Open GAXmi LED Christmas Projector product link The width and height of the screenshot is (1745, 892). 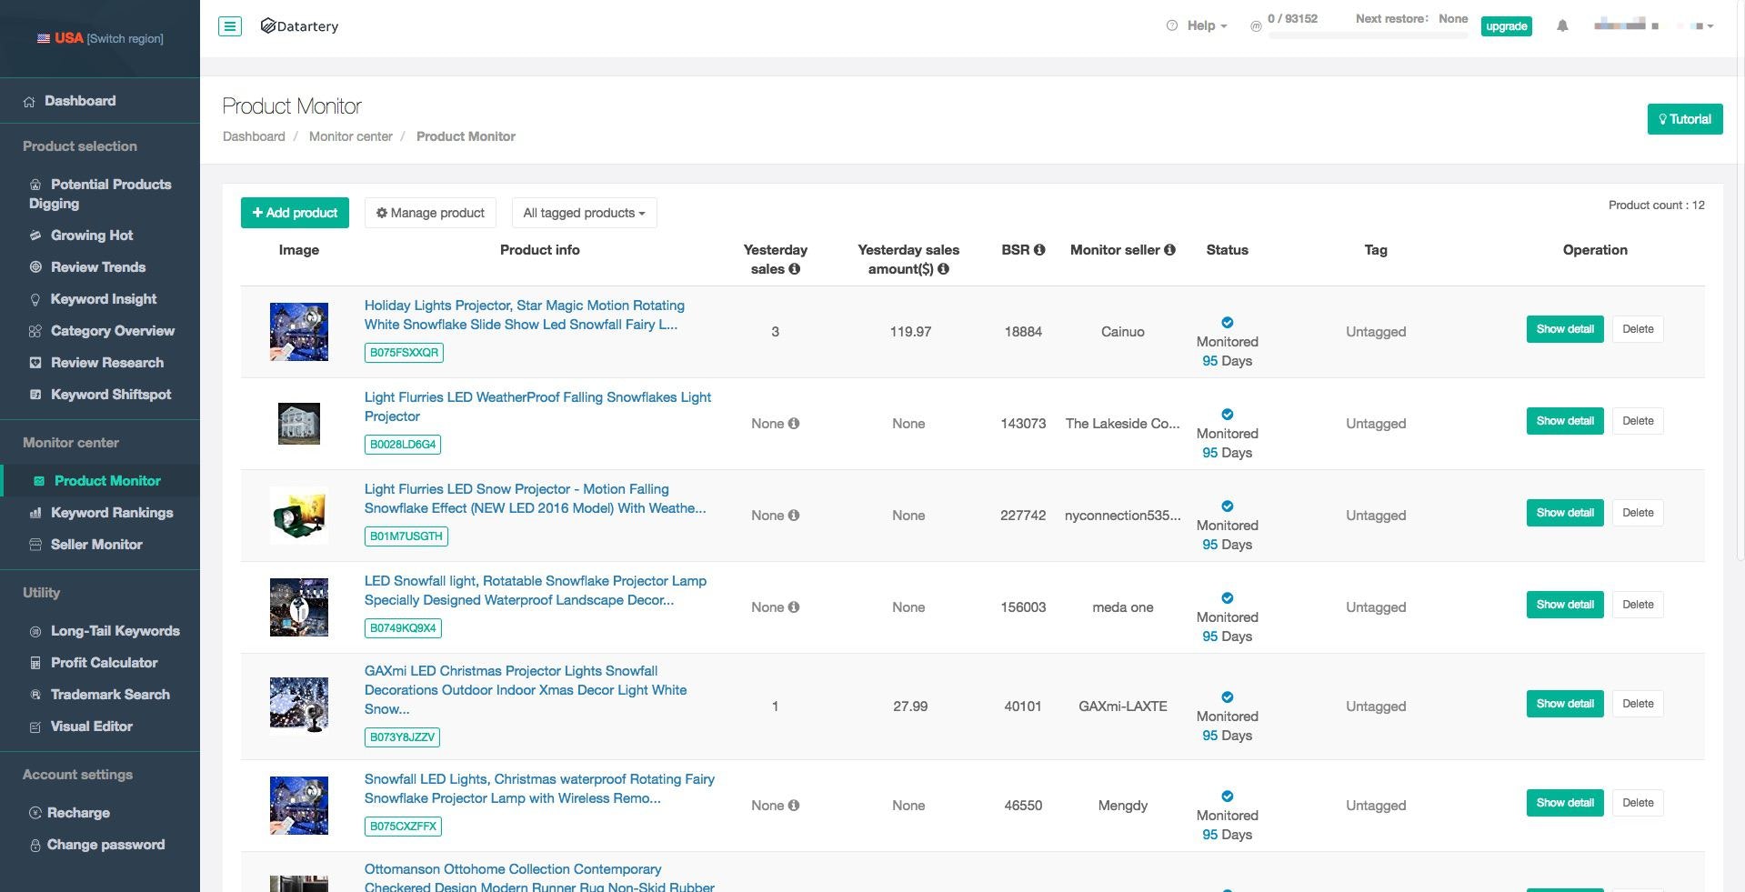pyautogui.click(x=526, y=690)
